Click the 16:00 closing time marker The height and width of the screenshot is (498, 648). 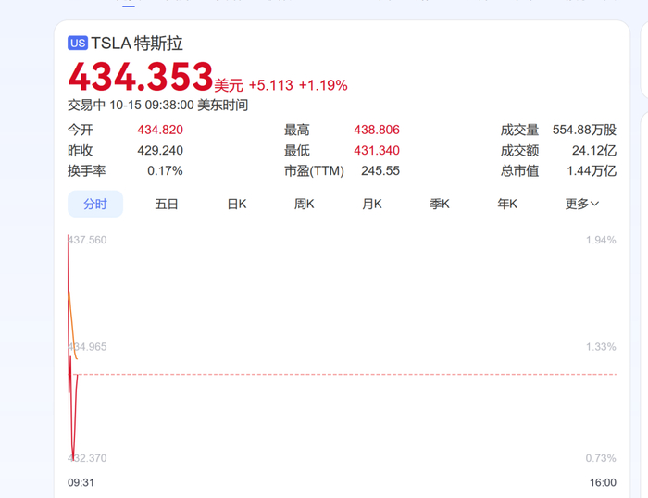(x=603, y=482)
